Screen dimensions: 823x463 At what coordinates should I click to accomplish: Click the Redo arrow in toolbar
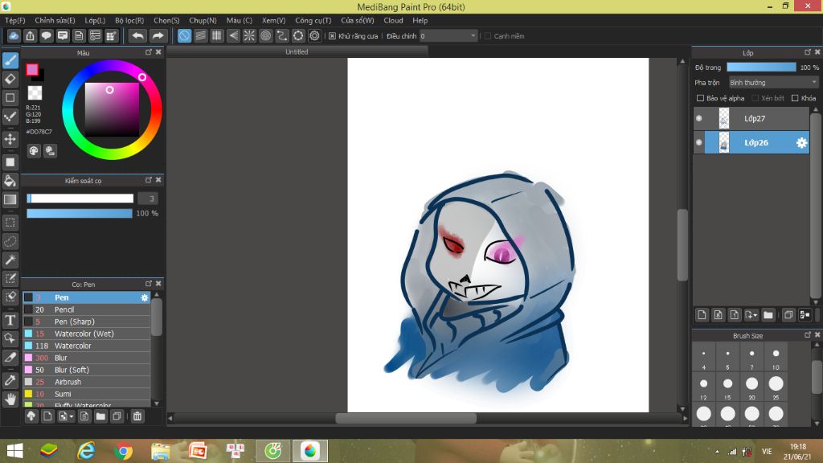(158, 36)
